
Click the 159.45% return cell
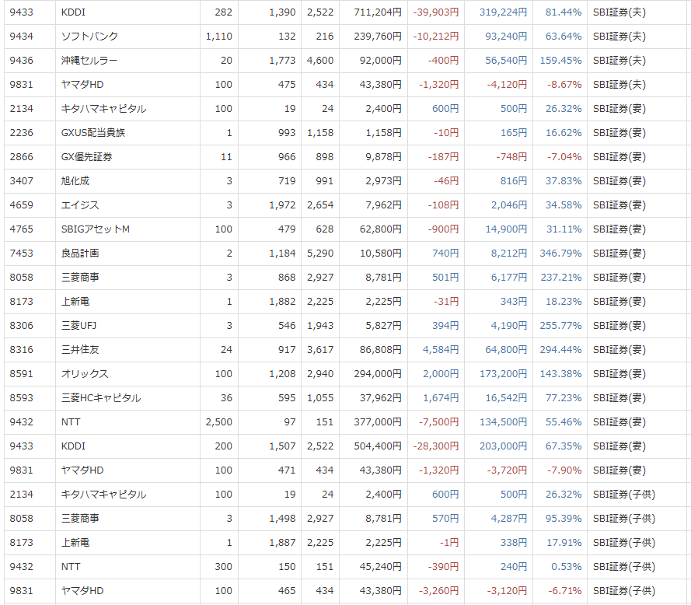[x=560, y=61]
